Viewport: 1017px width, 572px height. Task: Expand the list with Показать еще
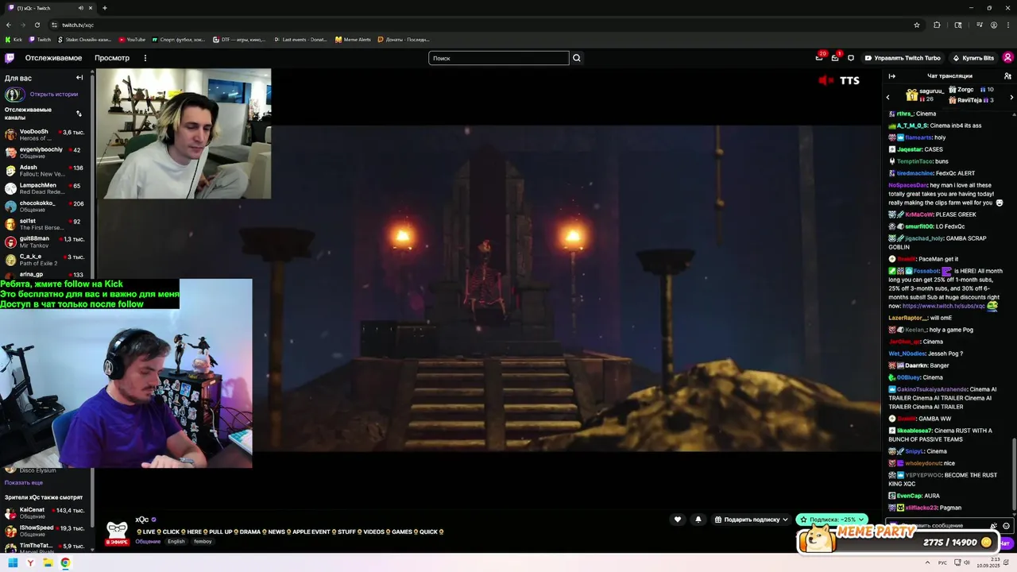coord(24,482)
